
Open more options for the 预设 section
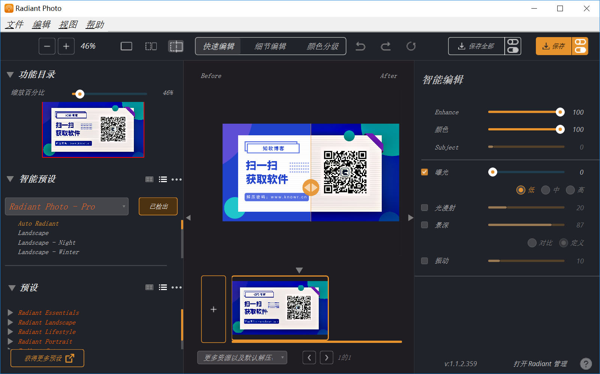point(177,287)
